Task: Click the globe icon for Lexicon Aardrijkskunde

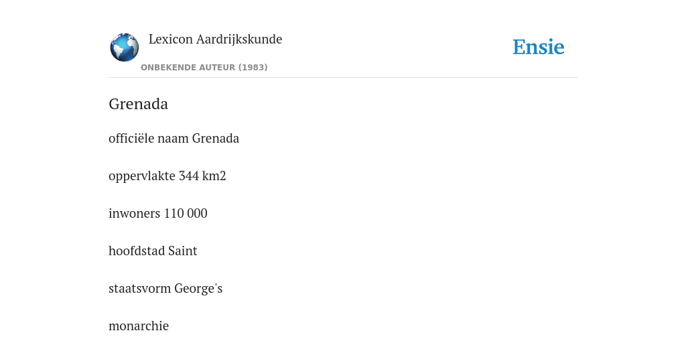Action: (x=124, y=48)
